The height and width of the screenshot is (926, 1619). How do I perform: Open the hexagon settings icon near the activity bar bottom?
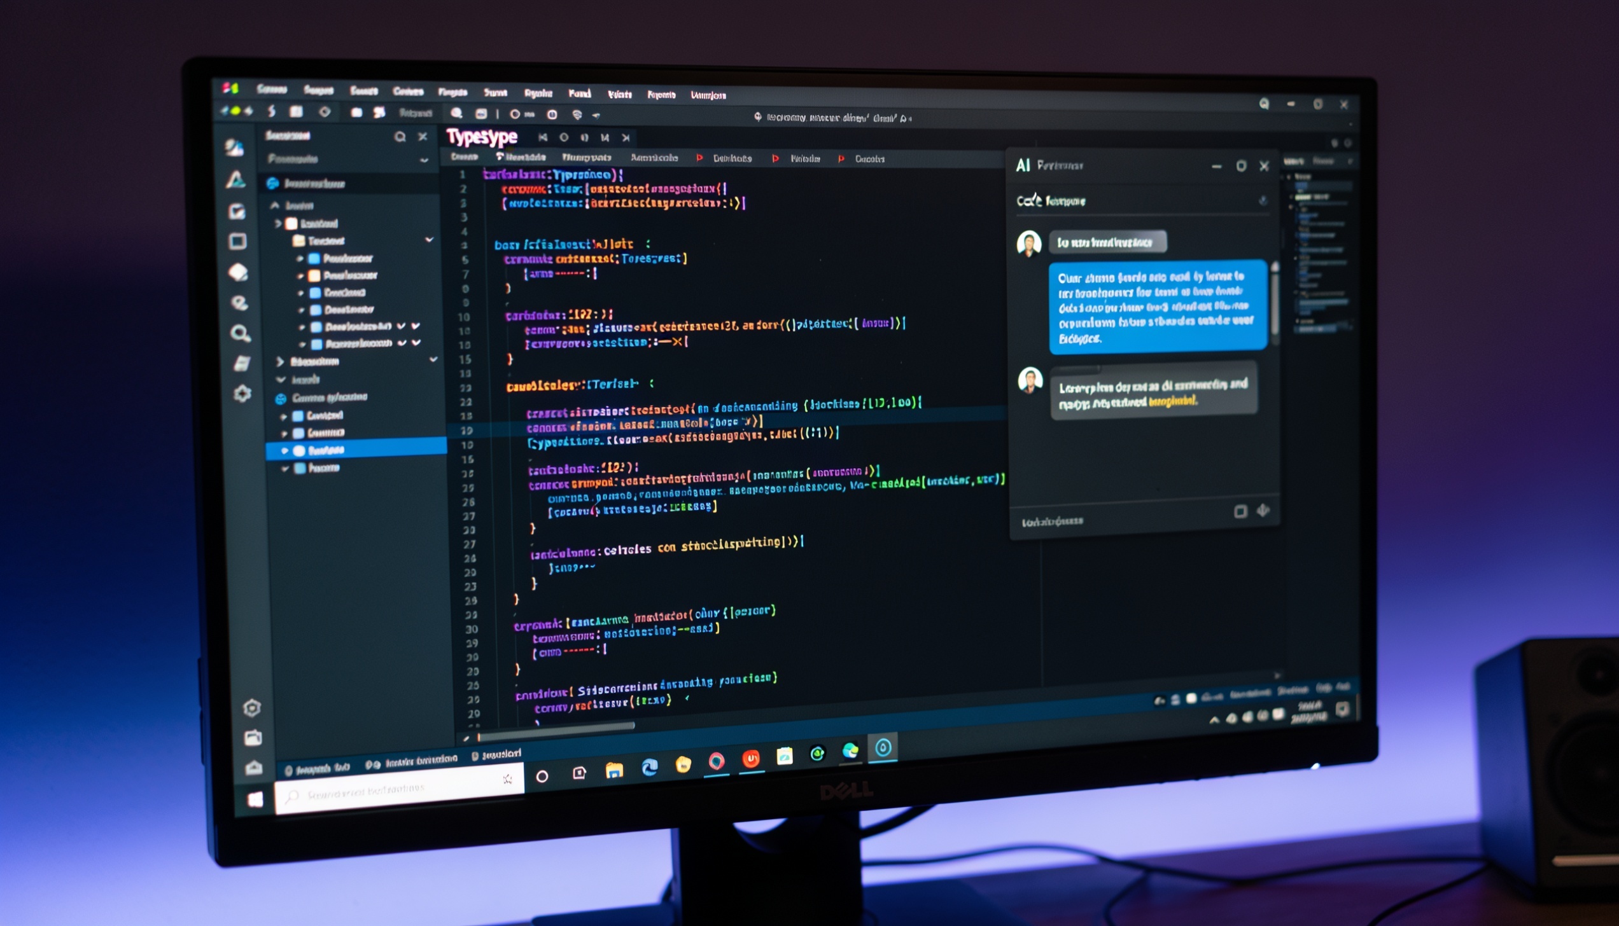click(x=252, y=708)
